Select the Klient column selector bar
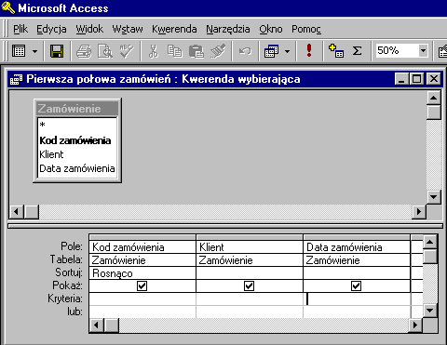 pos(250,238)
